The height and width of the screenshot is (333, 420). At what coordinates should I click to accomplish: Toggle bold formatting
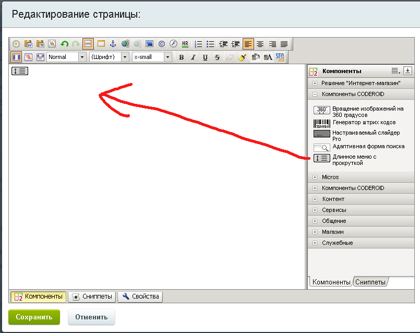coord(181,57)
